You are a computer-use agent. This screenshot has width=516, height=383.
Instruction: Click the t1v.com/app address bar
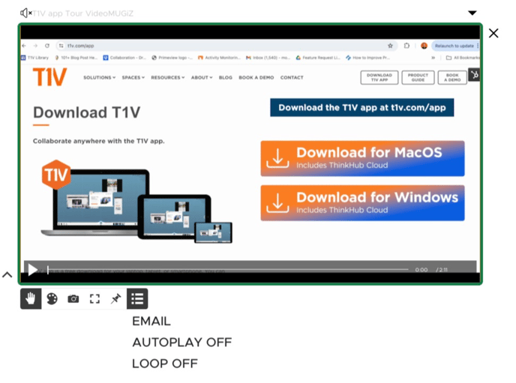point(226,46)
